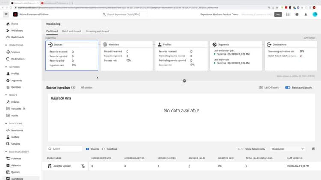Toggle Metrics and graphs switch
This screenshot has width=321, height=180.
pyautogui.click(x=288, y=88)
